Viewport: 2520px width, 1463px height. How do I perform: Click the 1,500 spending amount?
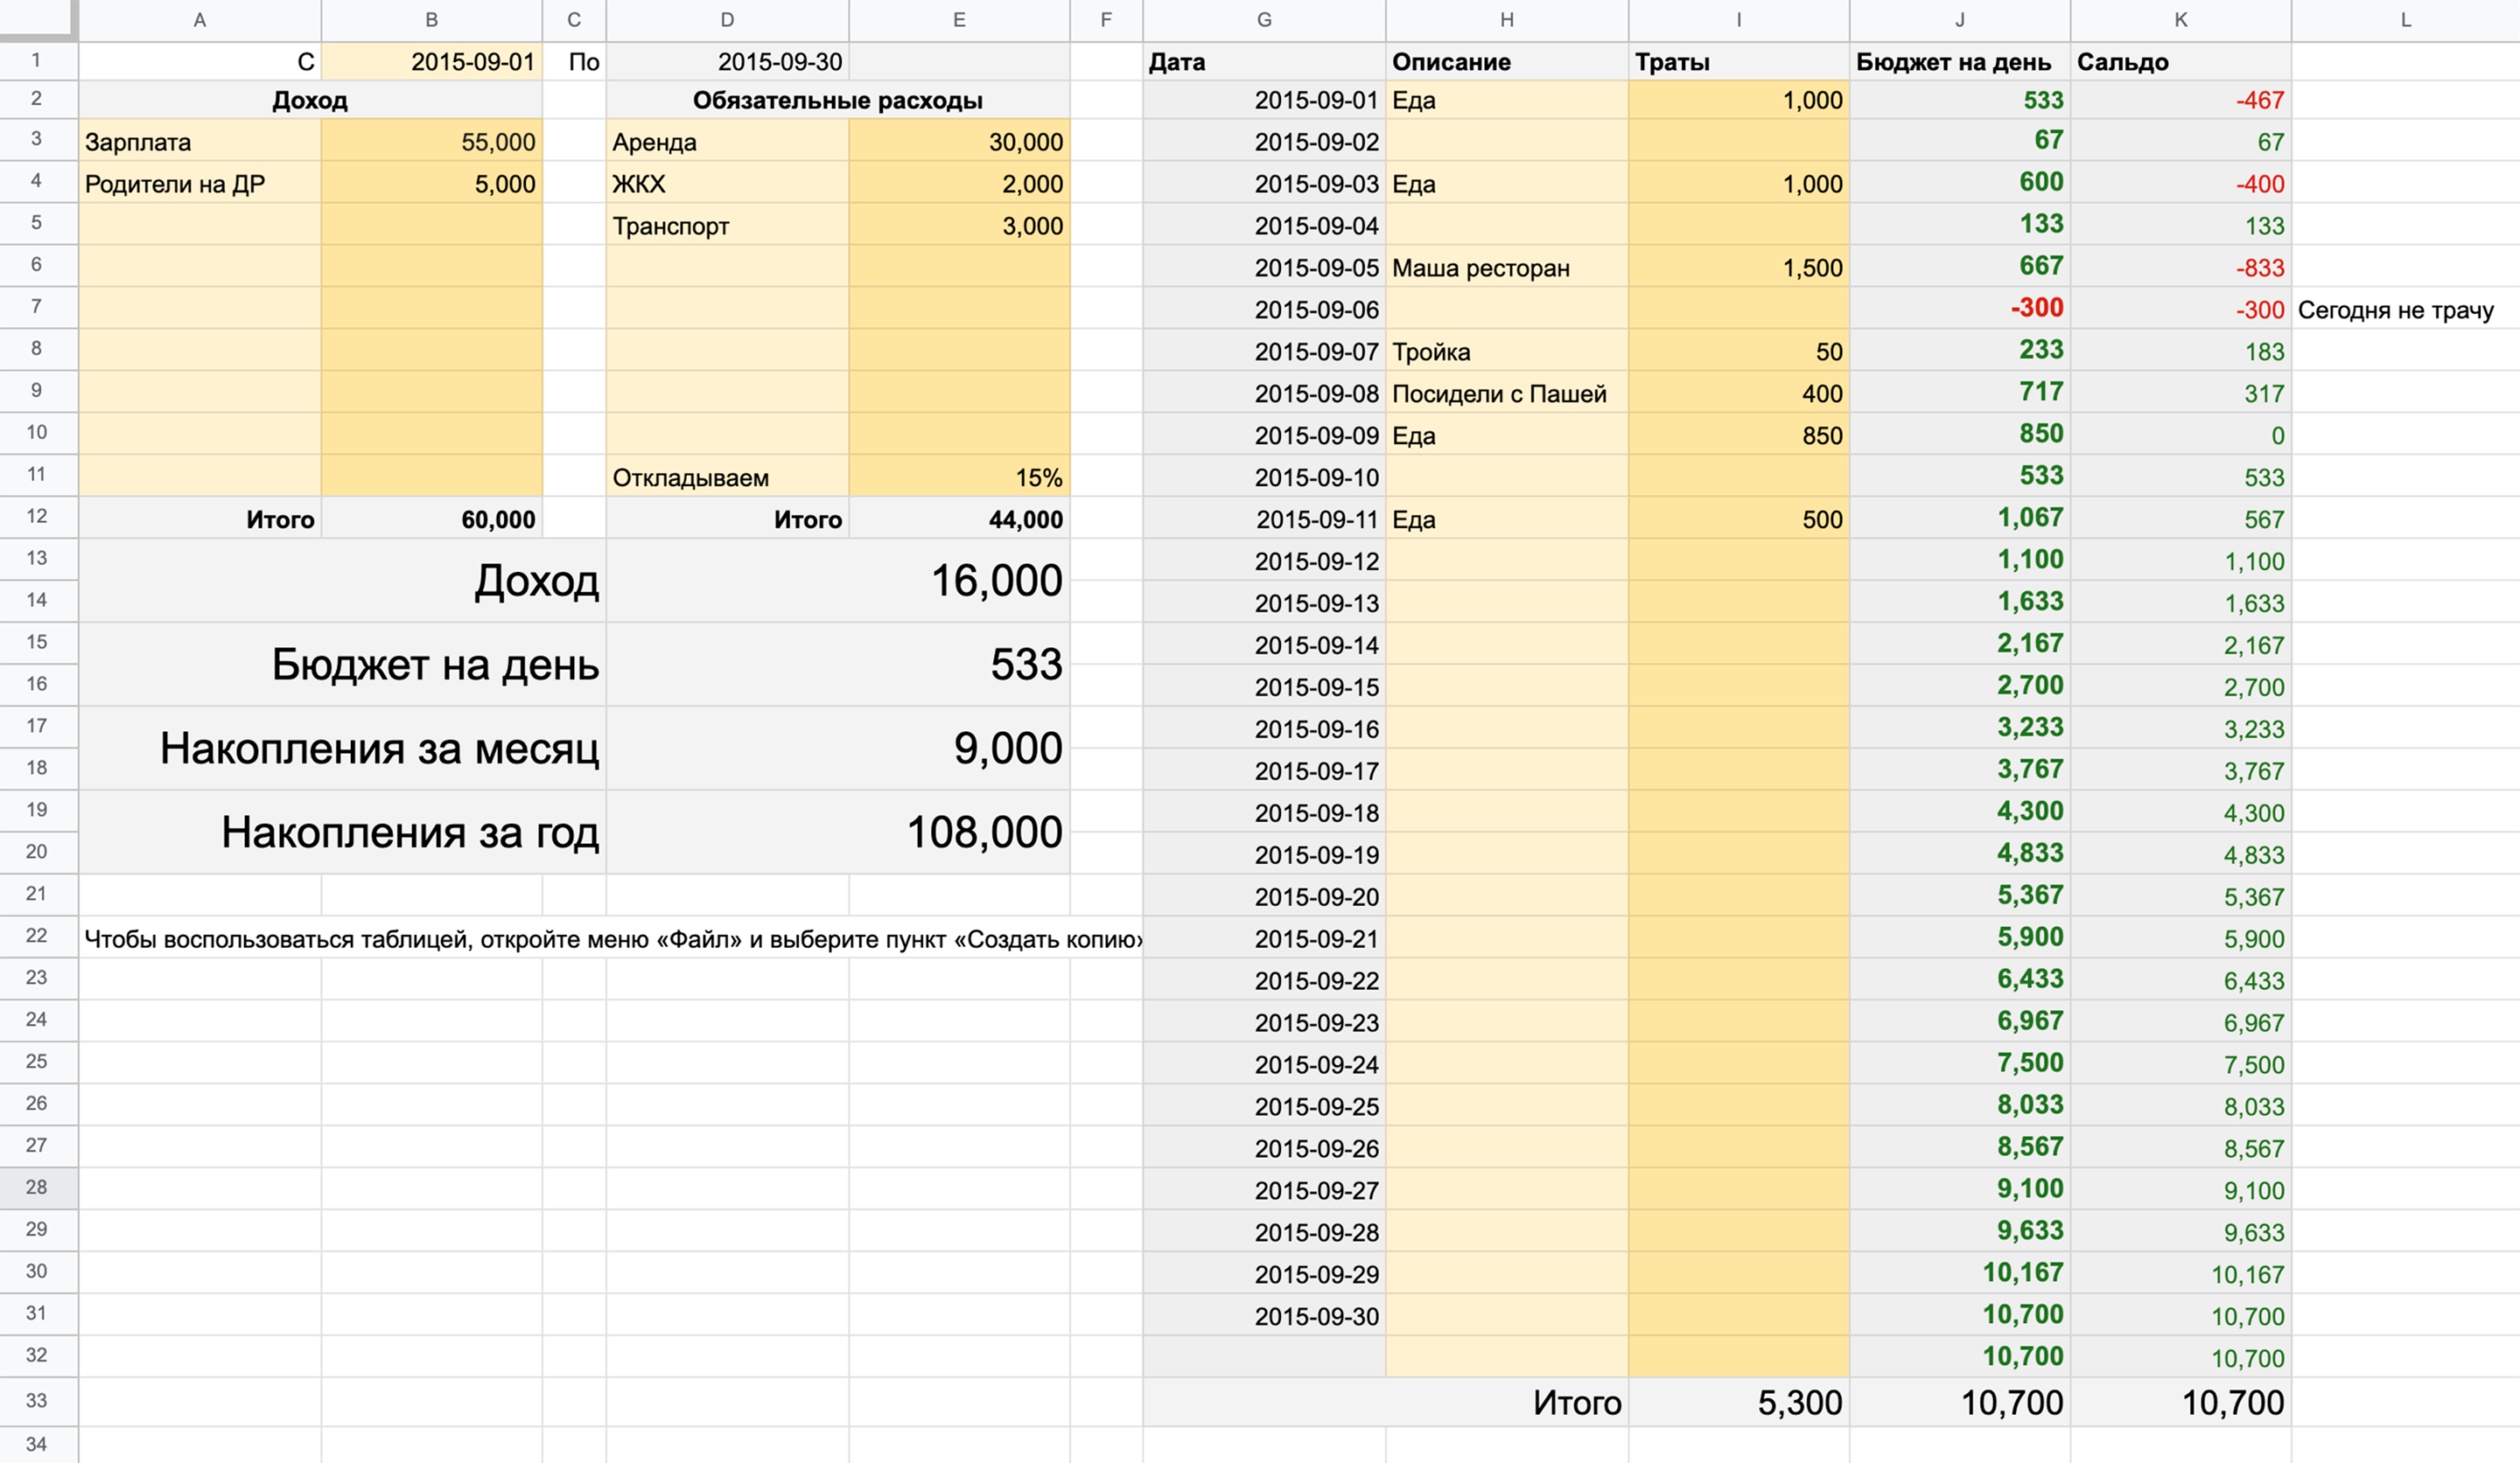tap(1739, 268)
